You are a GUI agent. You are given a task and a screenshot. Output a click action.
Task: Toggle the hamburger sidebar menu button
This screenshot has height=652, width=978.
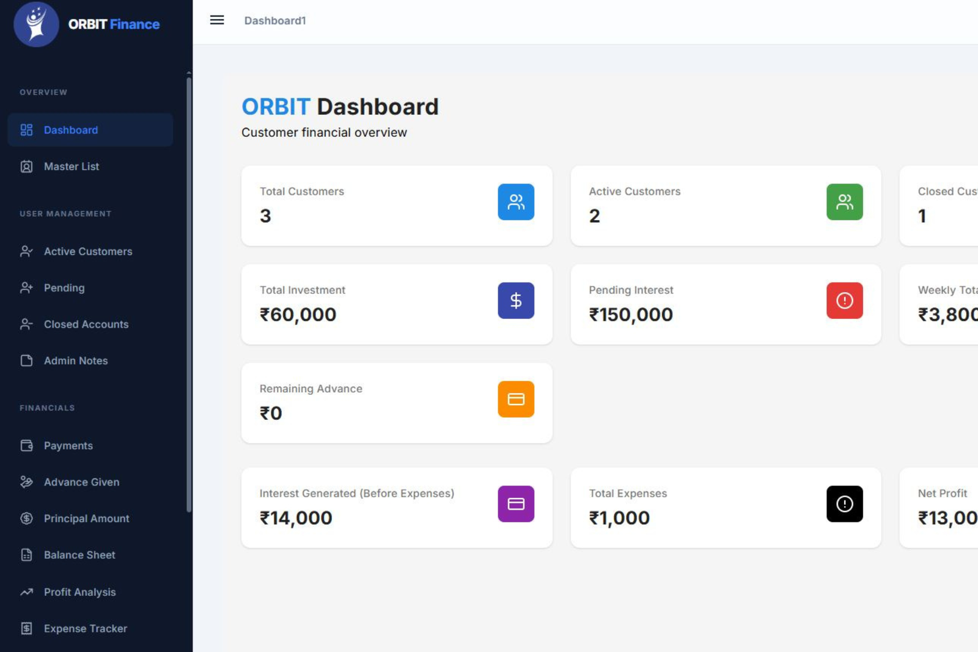tap(217, 20)
